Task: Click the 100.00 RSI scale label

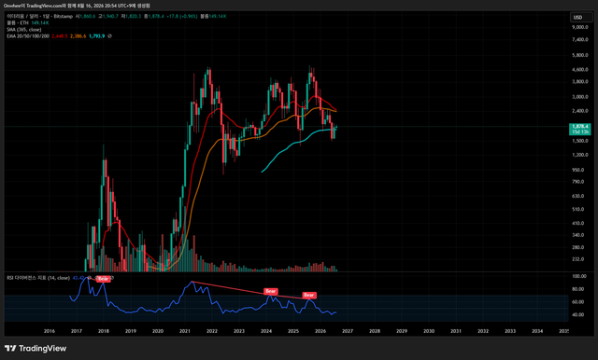Action: [x=579, y=276]
